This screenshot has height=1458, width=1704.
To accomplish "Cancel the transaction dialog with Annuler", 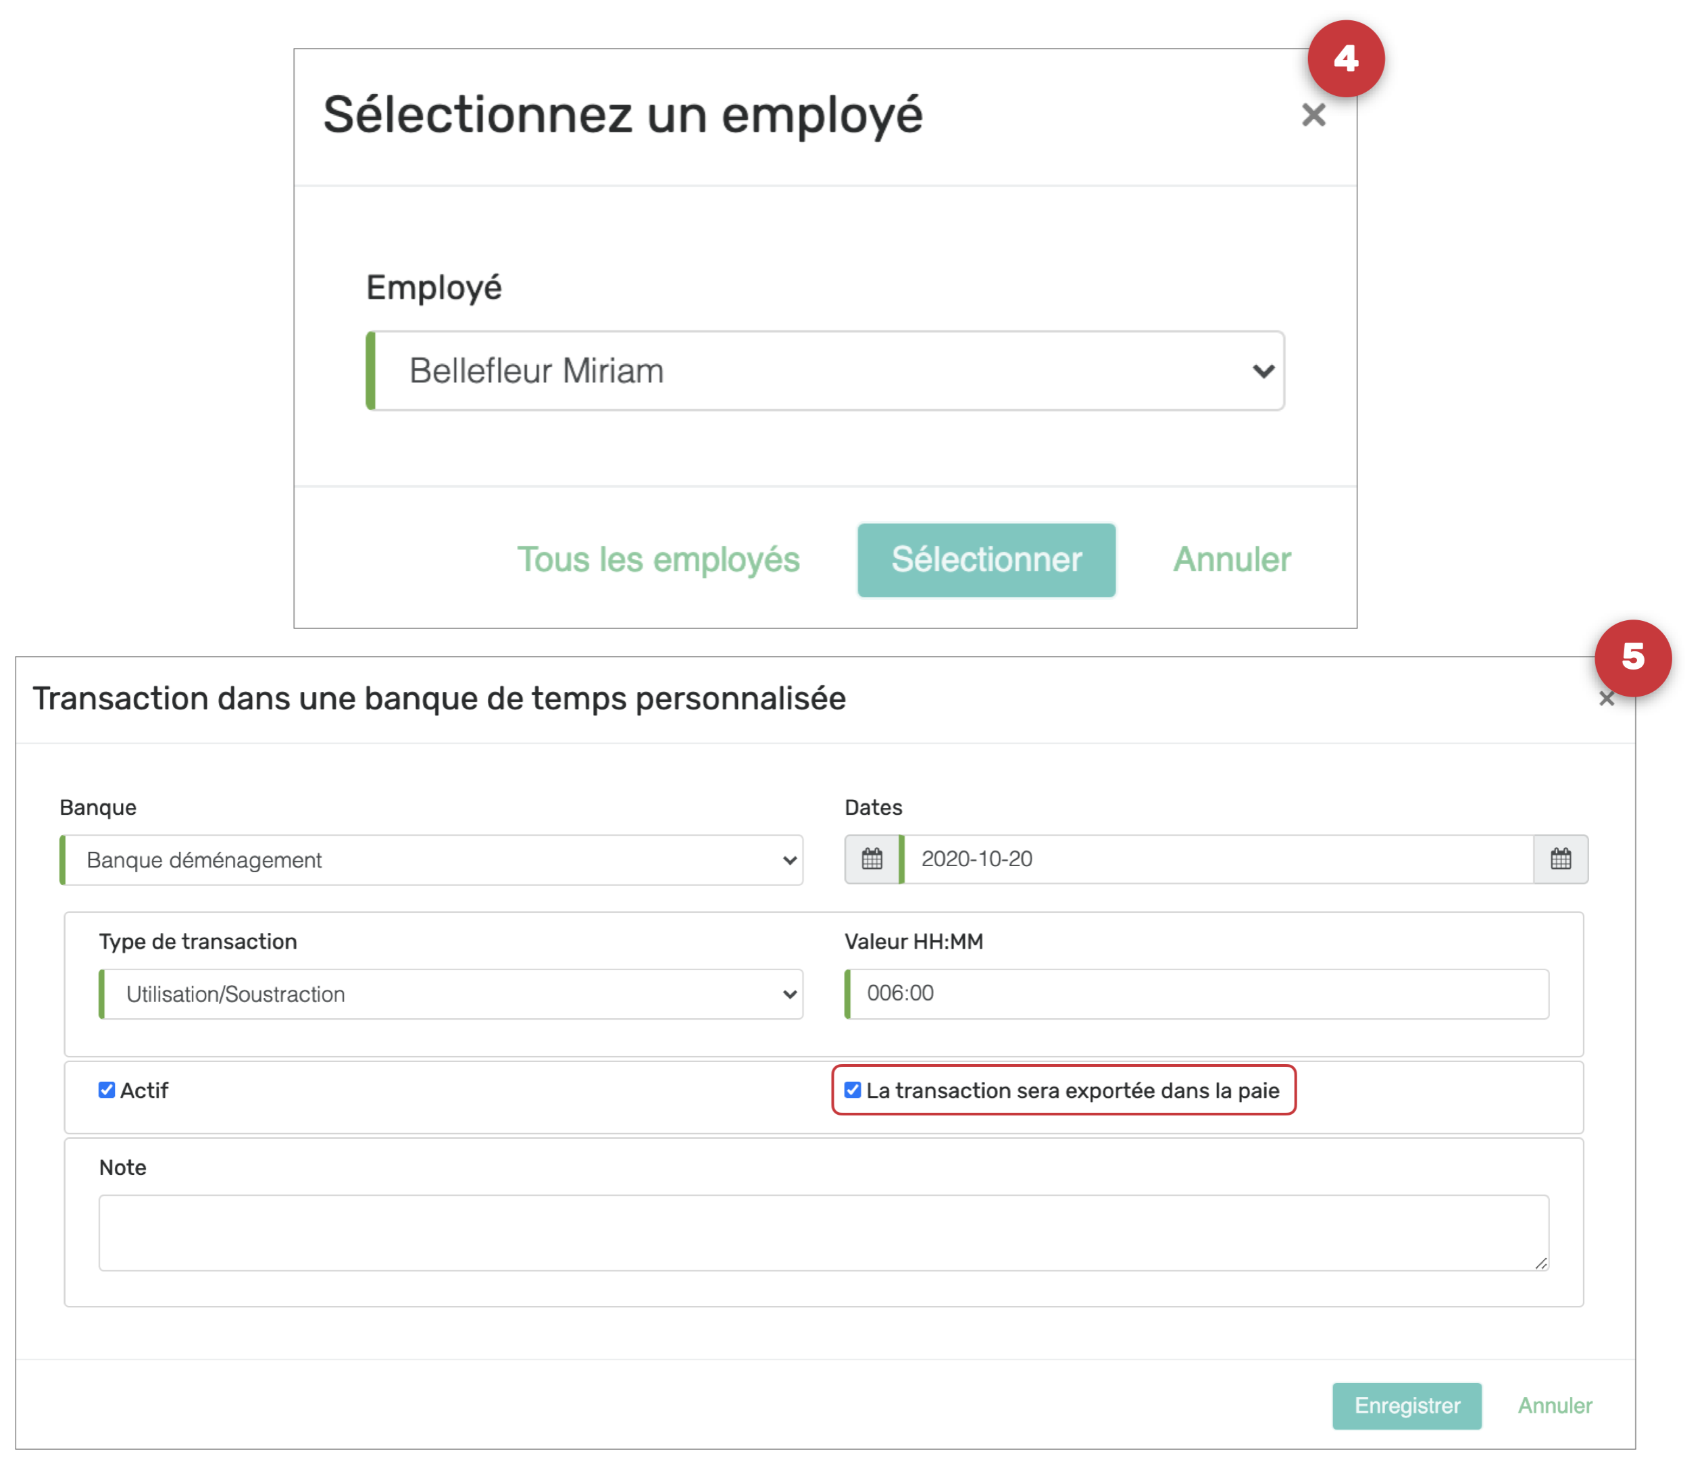I will pos(1554,1405).
